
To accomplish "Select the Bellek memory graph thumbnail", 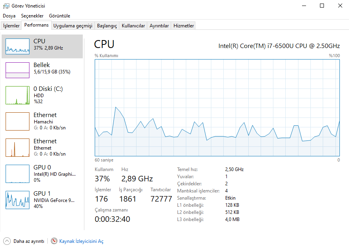I will click(18, 70).
